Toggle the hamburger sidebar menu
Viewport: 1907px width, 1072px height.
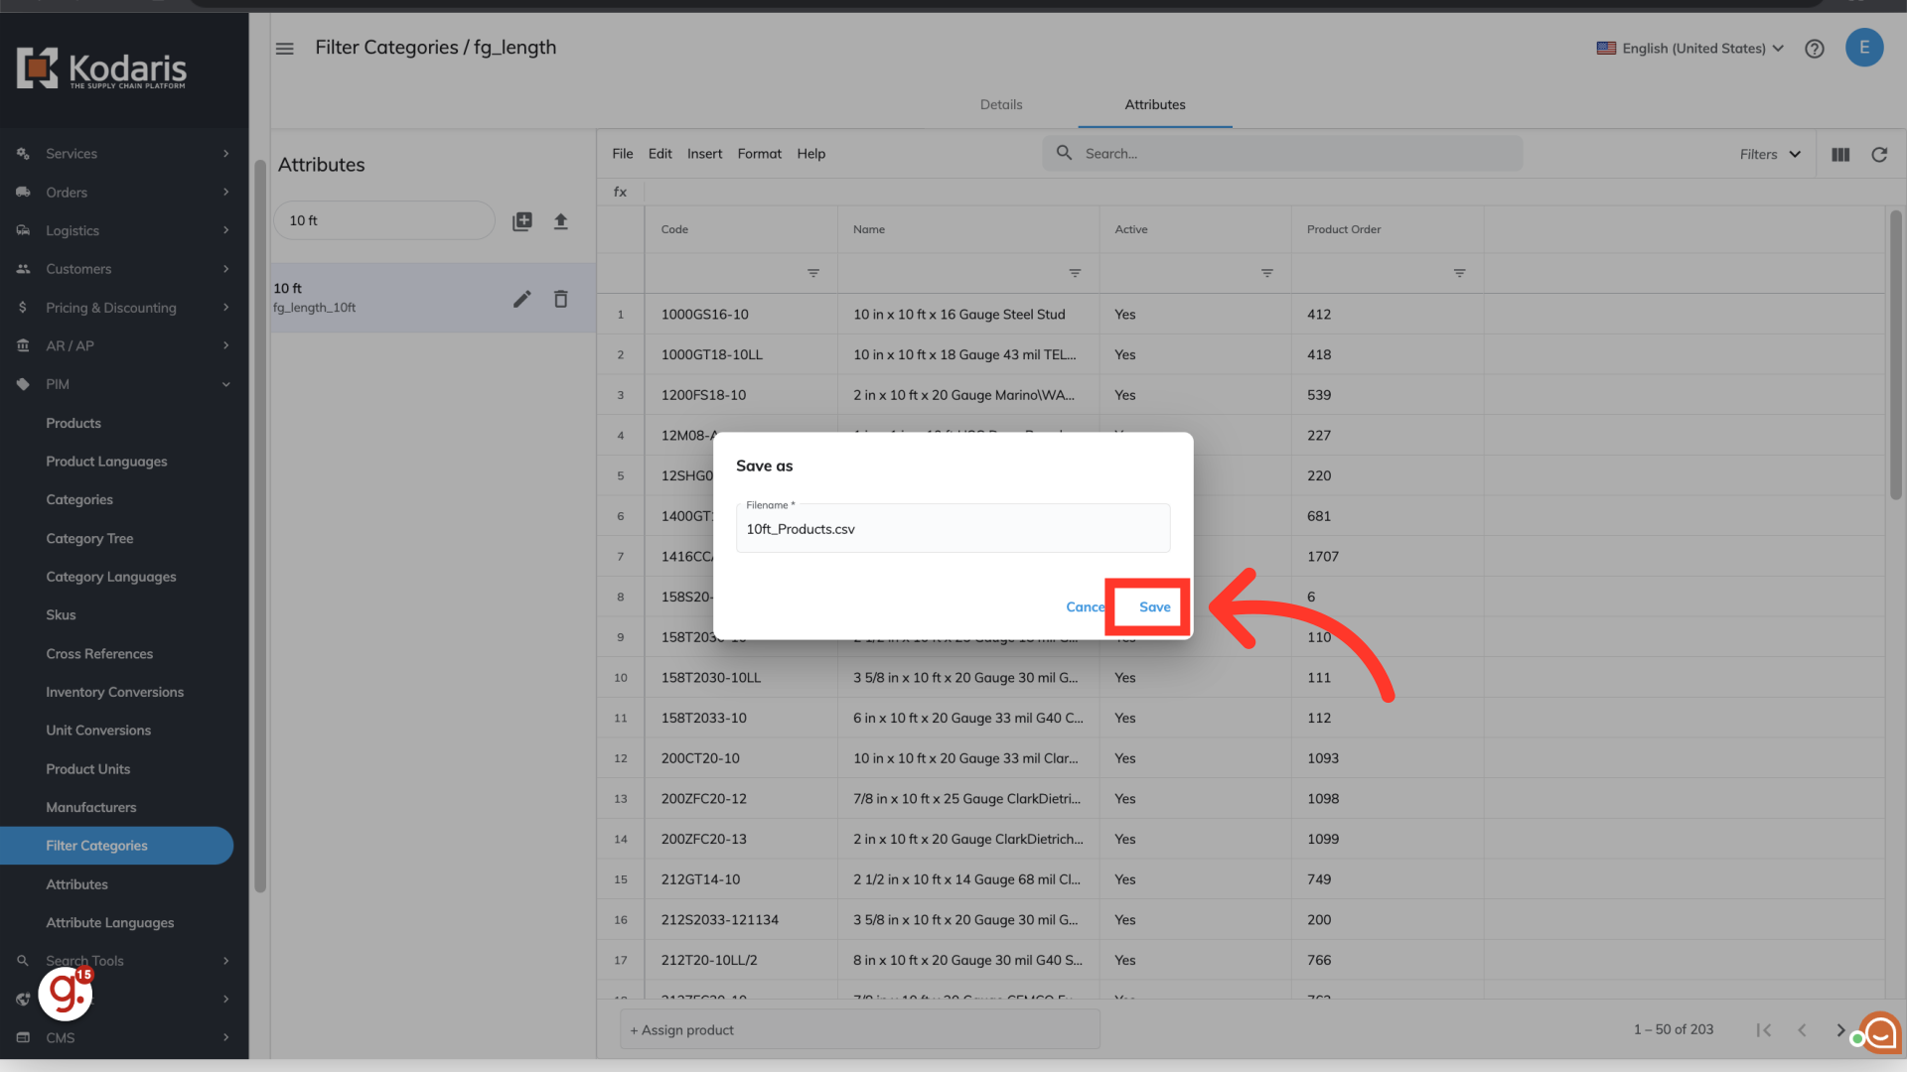[284, 49]
